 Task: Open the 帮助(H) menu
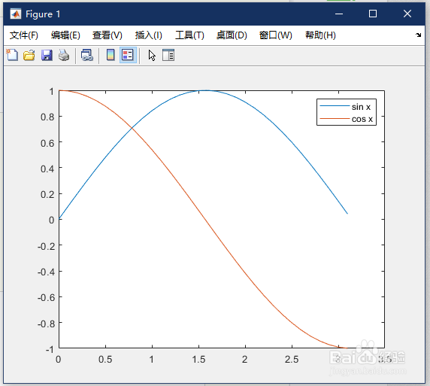(x=320, y=35)
